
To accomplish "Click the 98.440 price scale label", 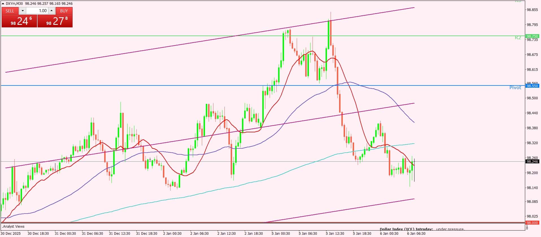I will (532, 113).
